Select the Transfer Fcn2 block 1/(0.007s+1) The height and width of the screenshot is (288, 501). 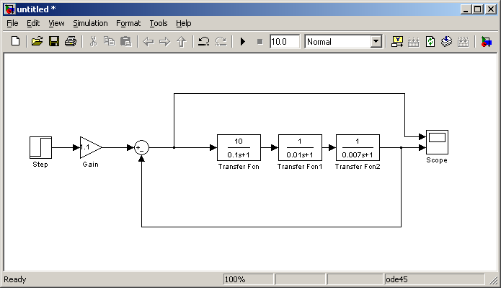(x=358, y=147)
